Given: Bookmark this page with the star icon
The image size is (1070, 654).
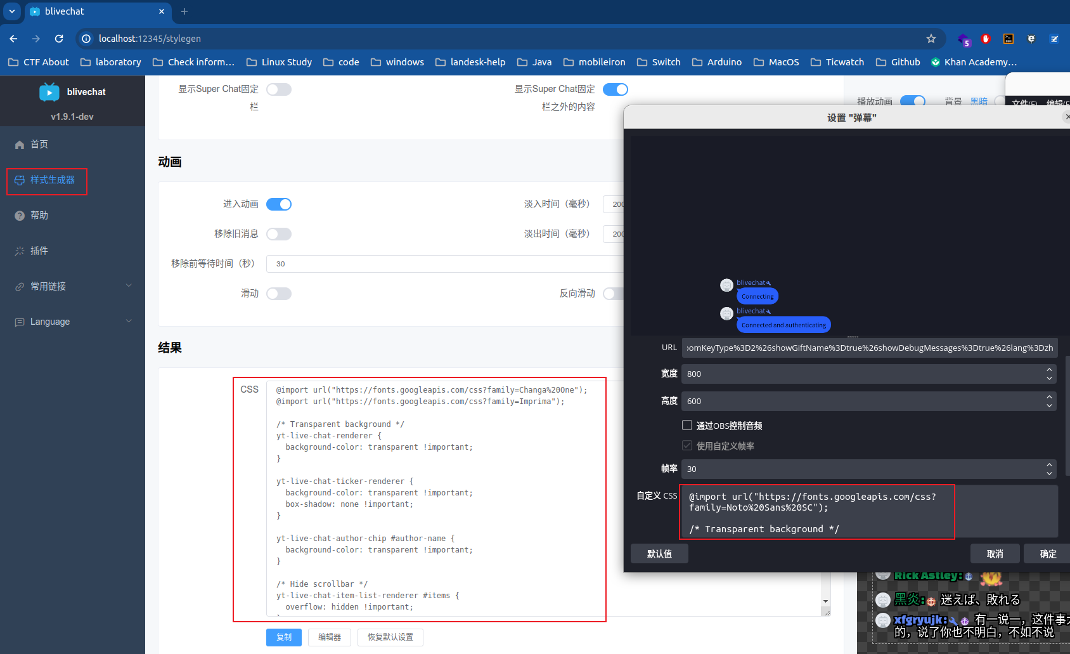Looking at the screenshot, I should point(931,39).
